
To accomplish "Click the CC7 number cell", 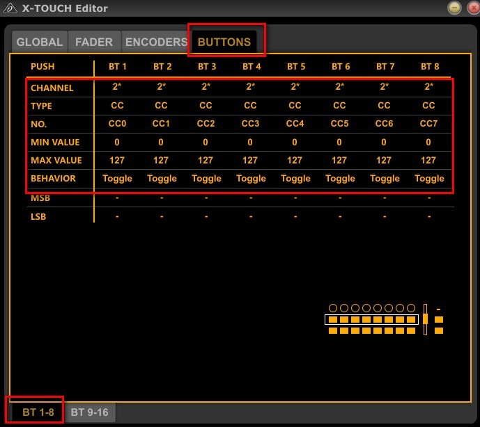I will [x=428, y=124].
